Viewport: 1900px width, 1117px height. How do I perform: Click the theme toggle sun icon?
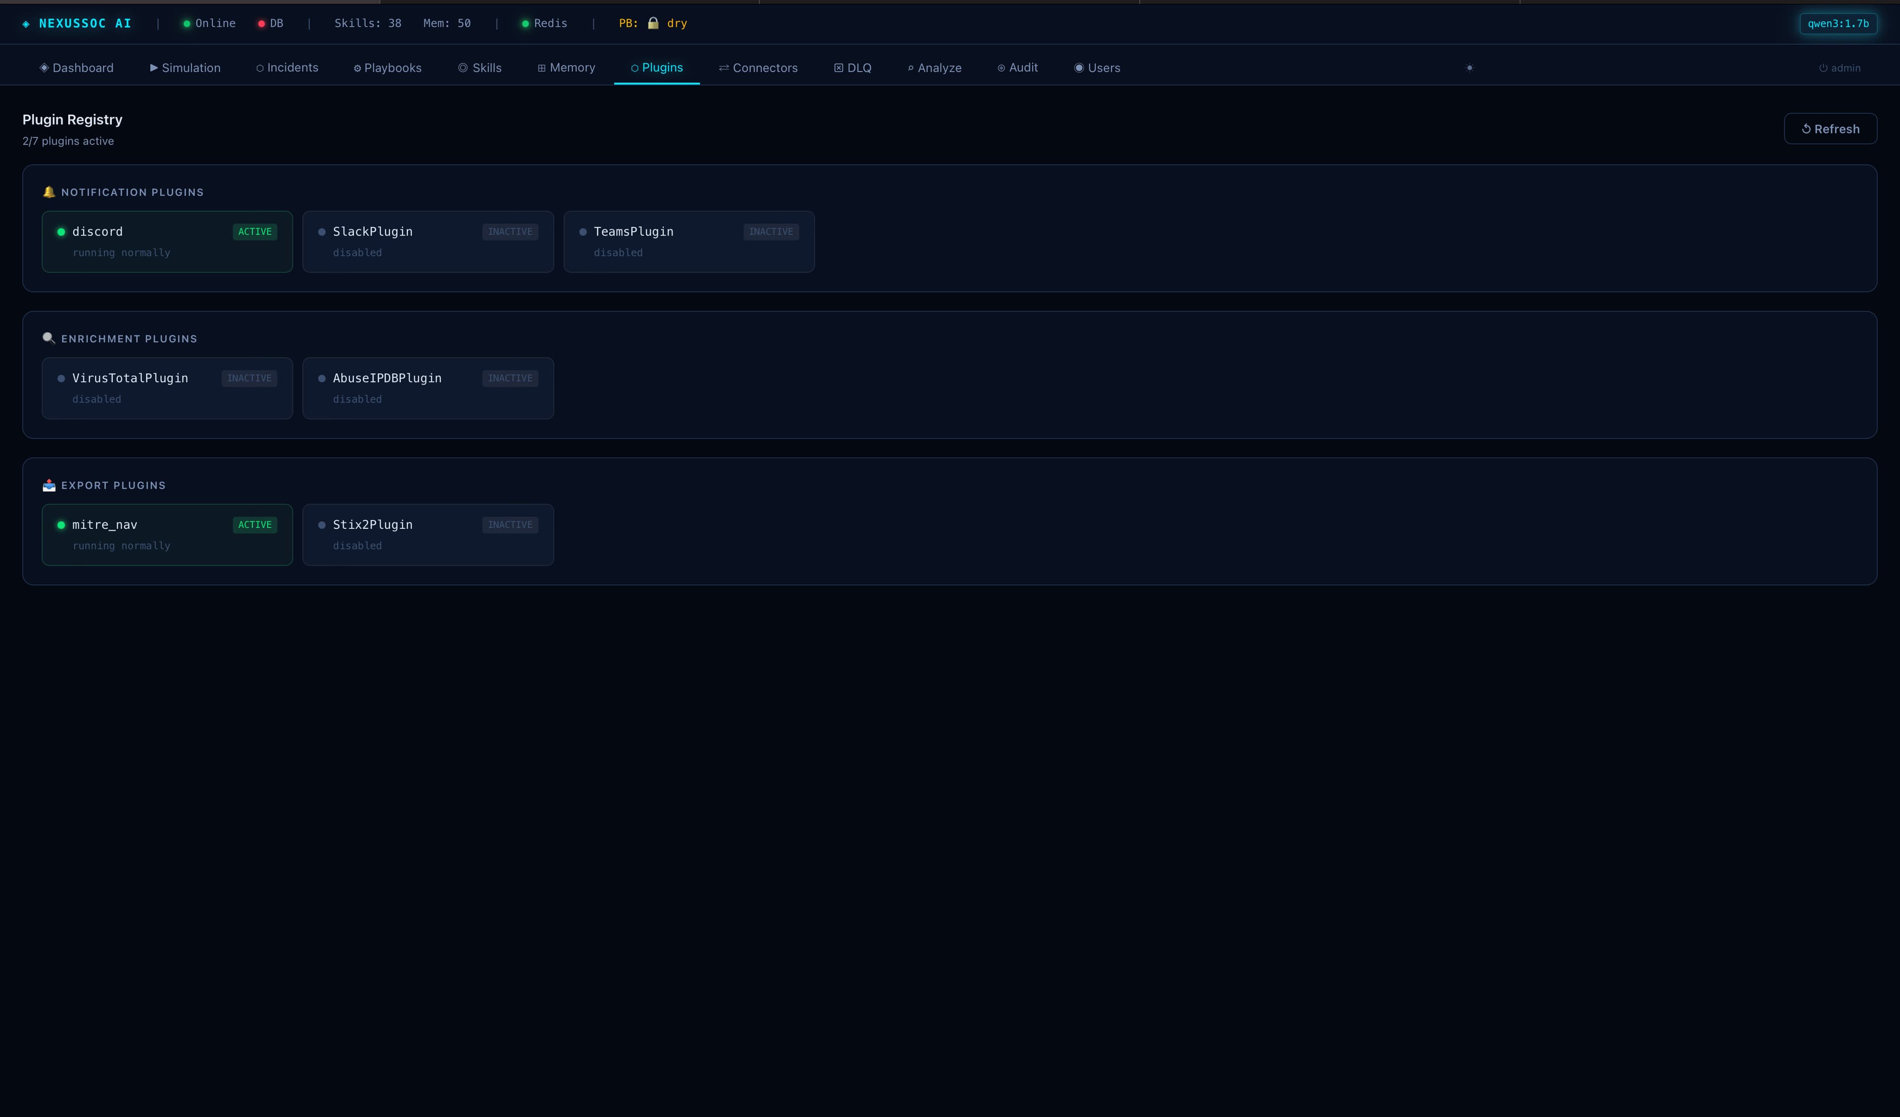click(x=1470, y=68)
